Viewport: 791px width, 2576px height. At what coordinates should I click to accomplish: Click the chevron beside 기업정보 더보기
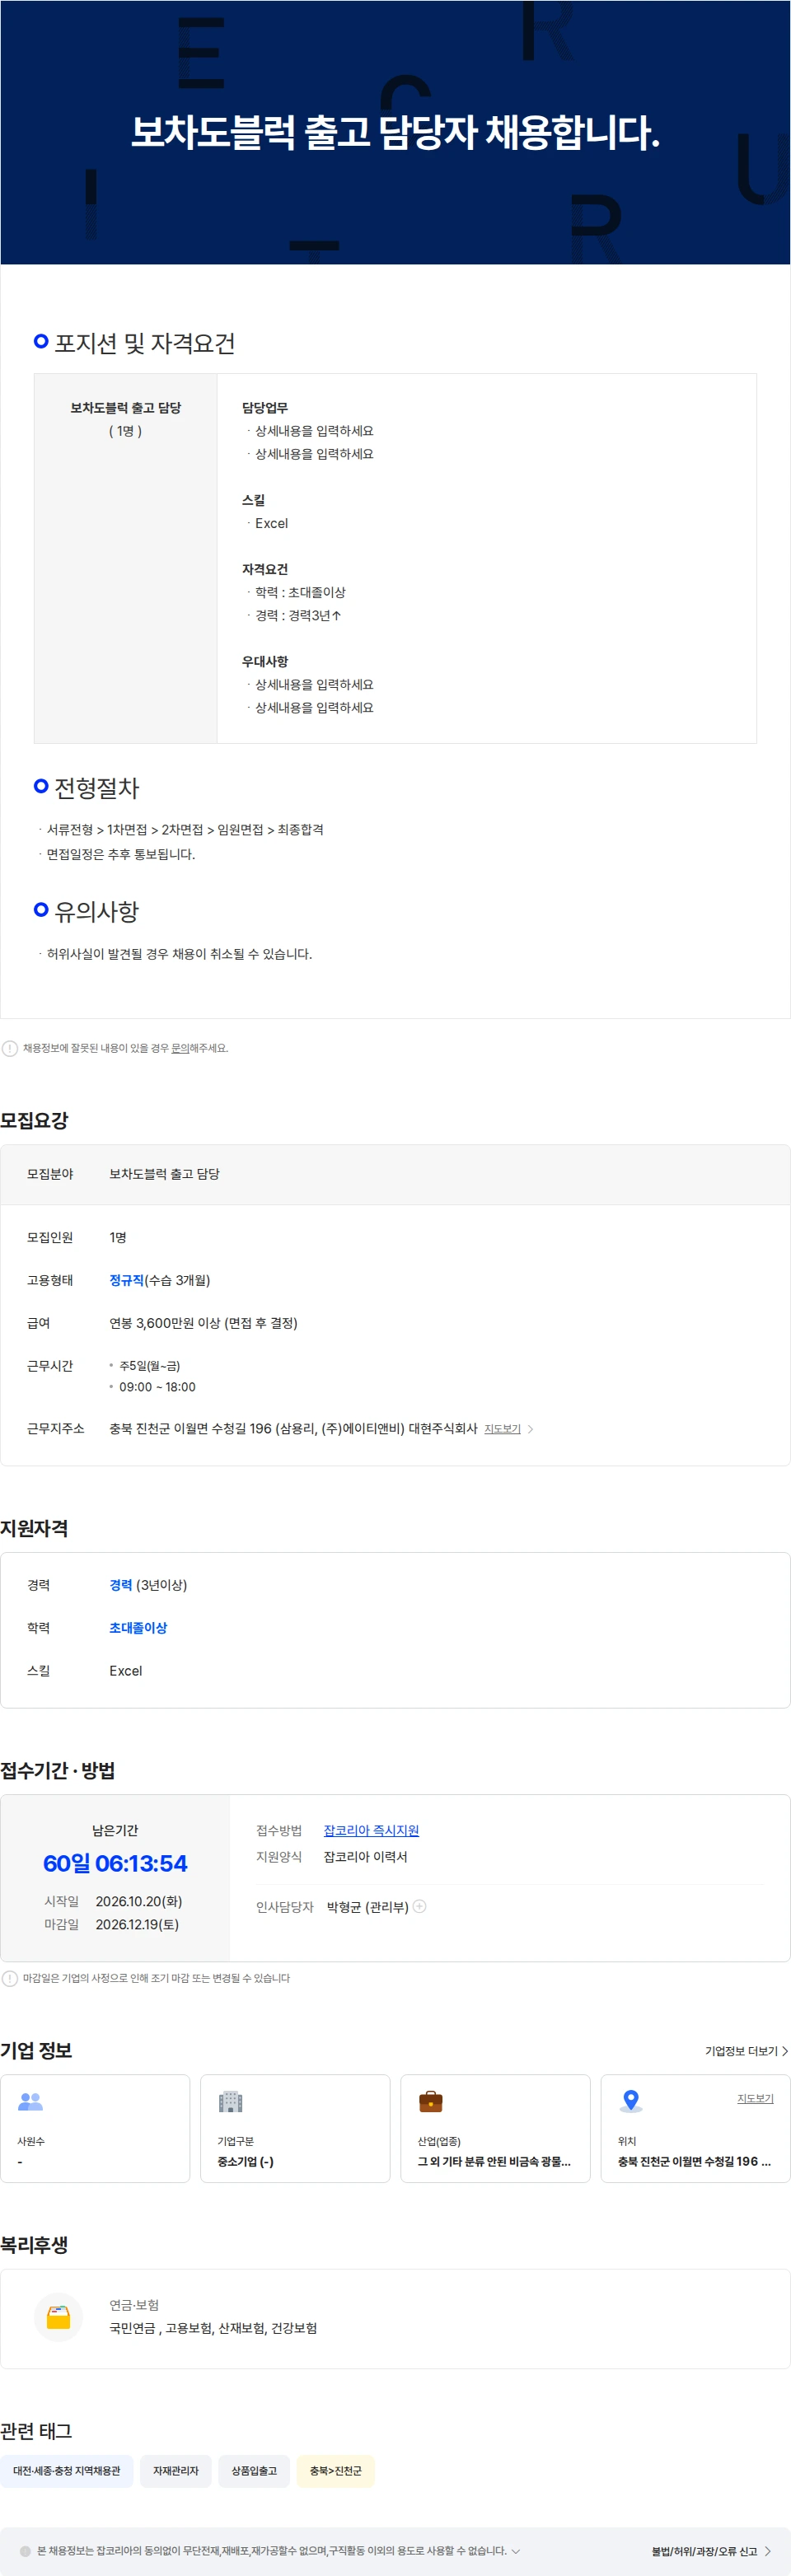coord(785,2051)
